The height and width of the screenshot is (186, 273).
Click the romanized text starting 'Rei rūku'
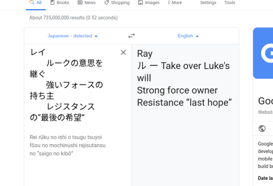tap(68, 145)
